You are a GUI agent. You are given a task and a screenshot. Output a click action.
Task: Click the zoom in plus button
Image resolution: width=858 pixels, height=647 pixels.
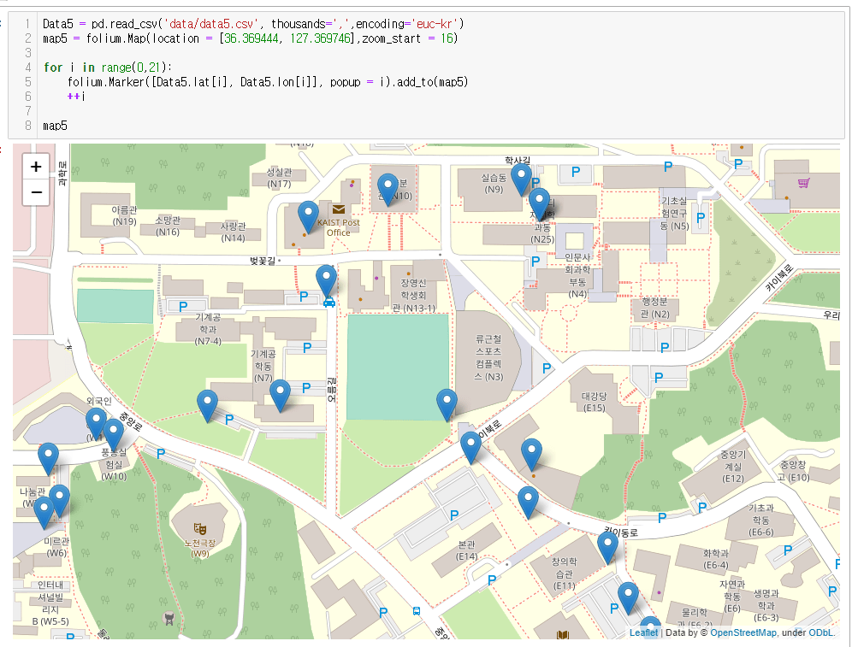36,168
